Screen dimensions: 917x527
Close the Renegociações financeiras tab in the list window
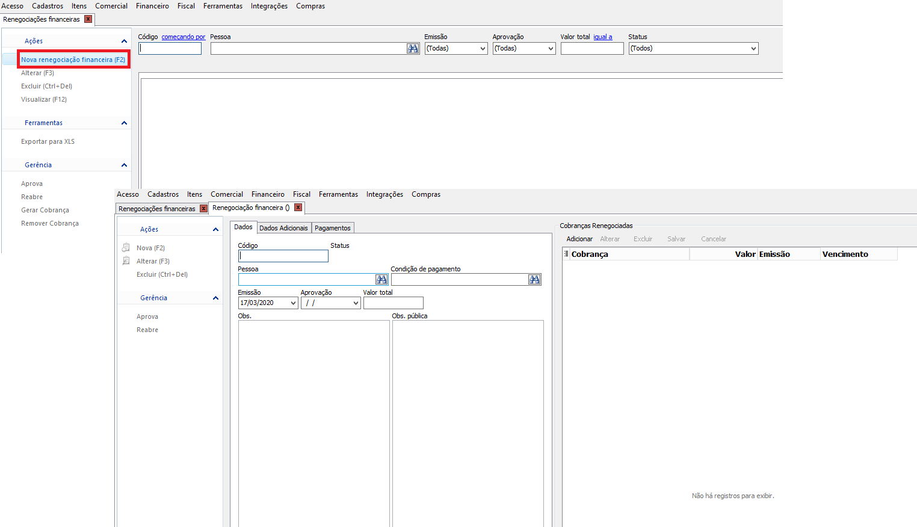[88, 19]
